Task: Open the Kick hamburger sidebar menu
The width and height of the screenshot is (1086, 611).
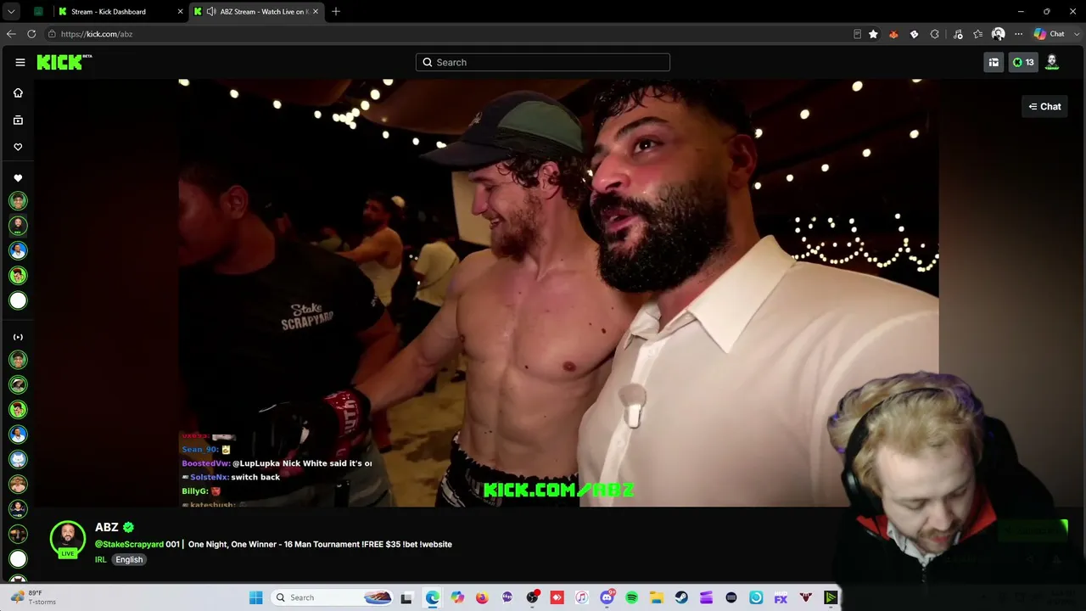Action: 20,62
